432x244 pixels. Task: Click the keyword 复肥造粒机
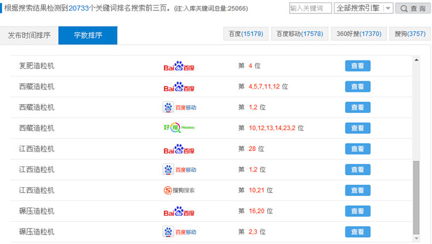[36, 66]
